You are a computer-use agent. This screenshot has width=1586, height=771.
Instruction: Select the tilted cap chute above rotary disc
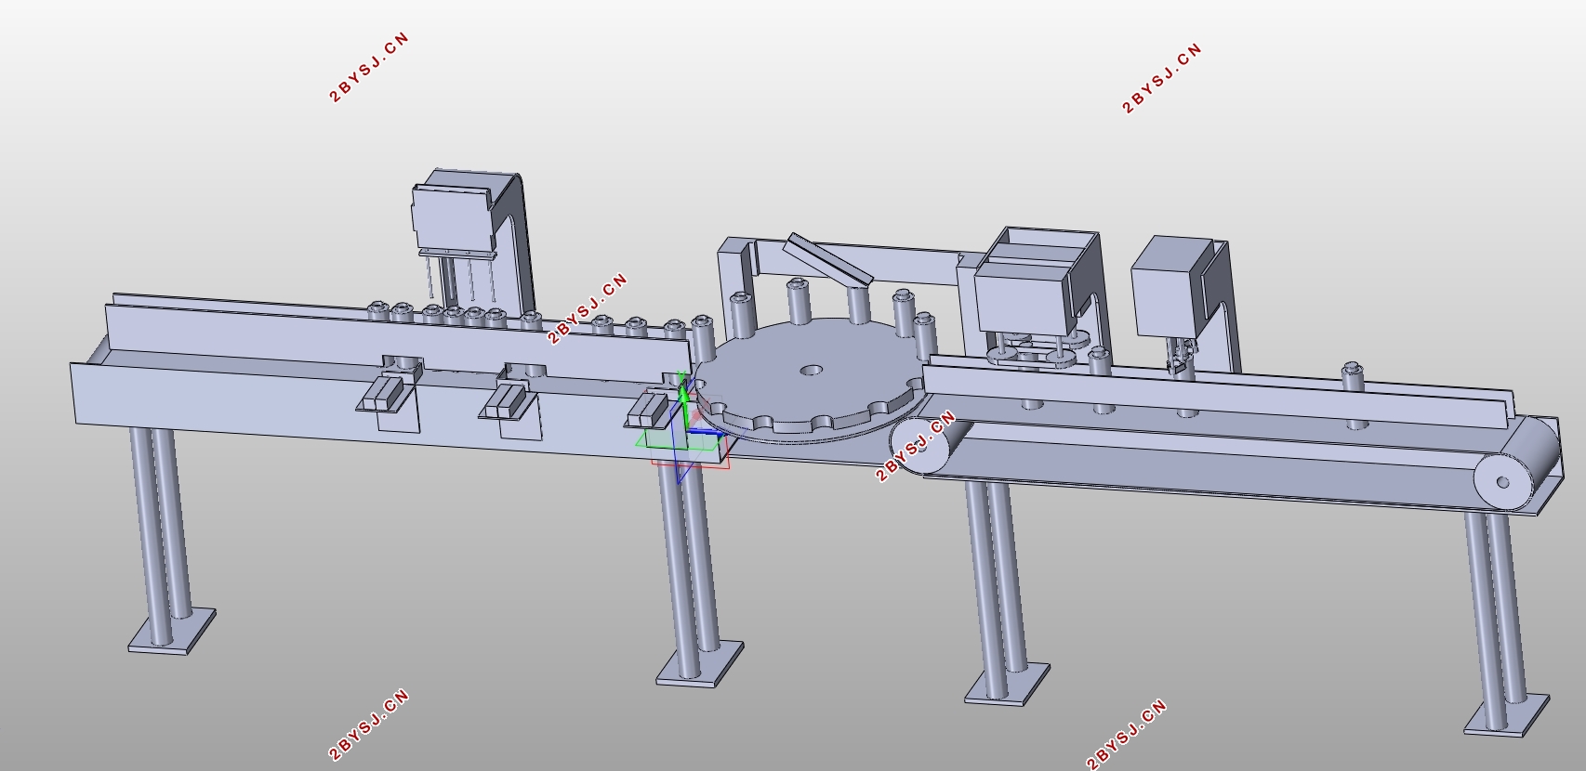point(827,259)
